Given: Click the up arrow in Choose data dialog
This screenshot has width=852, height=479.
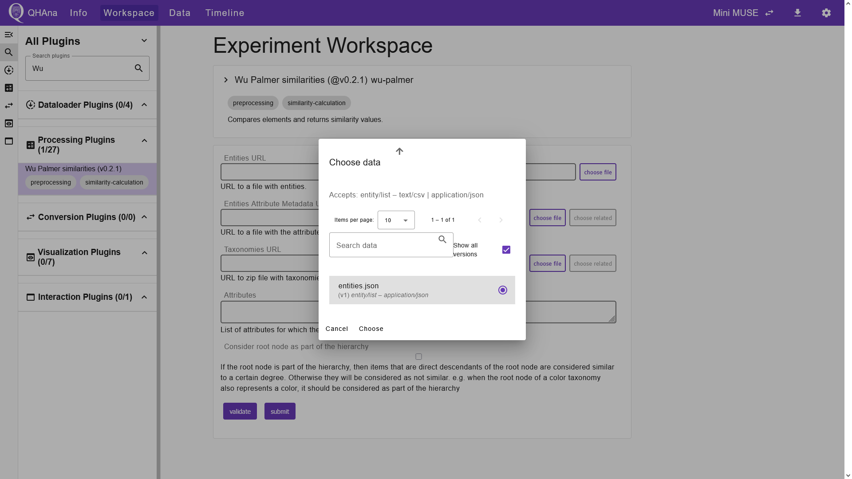Looking at the screenshot, I should tap(399, 151).
